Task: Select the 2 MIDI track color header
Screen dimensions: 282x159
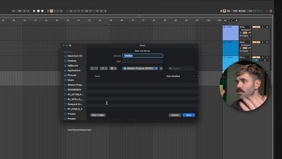Action: (231, 48)
